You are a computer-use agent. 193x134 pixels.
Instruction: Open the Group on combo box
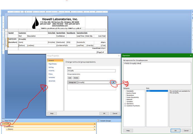click(x=94, y=82)
